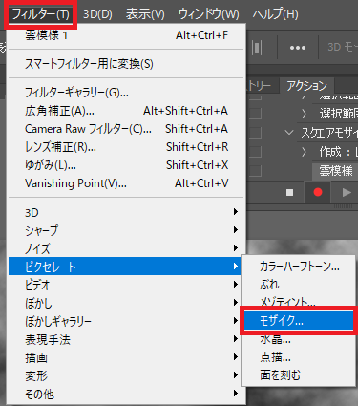Toggle dialog box for 作成 step

pyautogui.click(x=255, y=152)
